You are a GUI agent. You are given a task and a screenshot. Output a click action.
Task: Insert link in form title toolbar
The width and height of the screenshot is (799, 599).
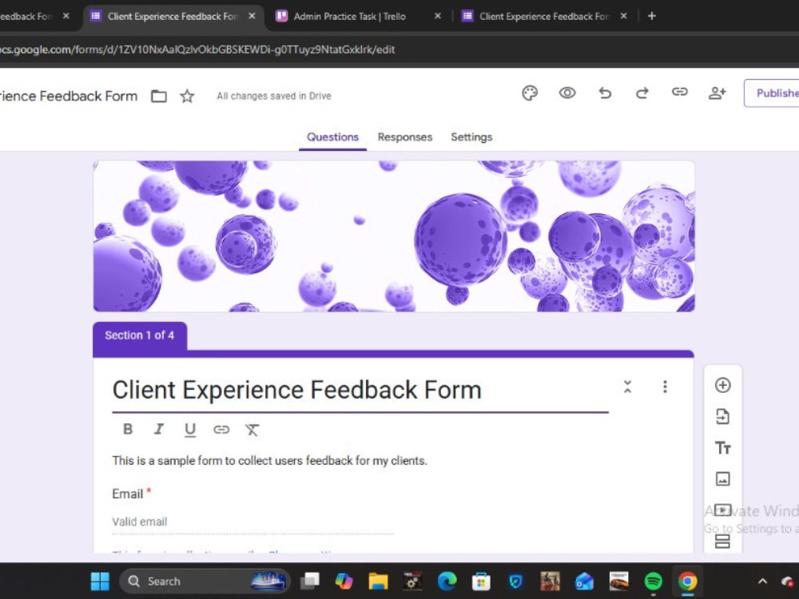pos(221,430)
